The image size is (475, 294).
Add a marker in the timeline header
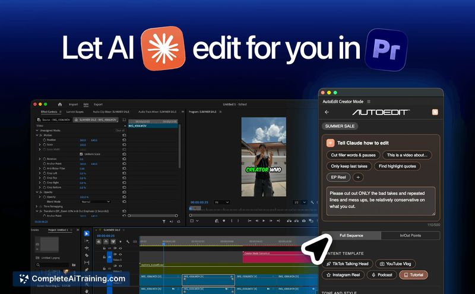click(121, 242)
